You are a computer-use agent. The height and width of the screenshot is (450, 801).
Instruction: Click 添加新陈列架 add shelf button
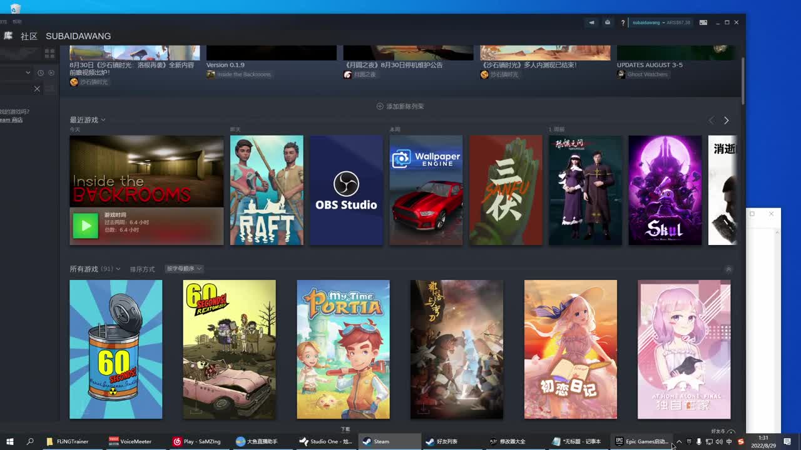[400, 106]
